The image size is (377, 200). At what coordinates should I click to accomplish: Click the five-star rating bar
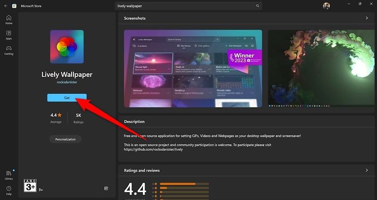(184, 184)
